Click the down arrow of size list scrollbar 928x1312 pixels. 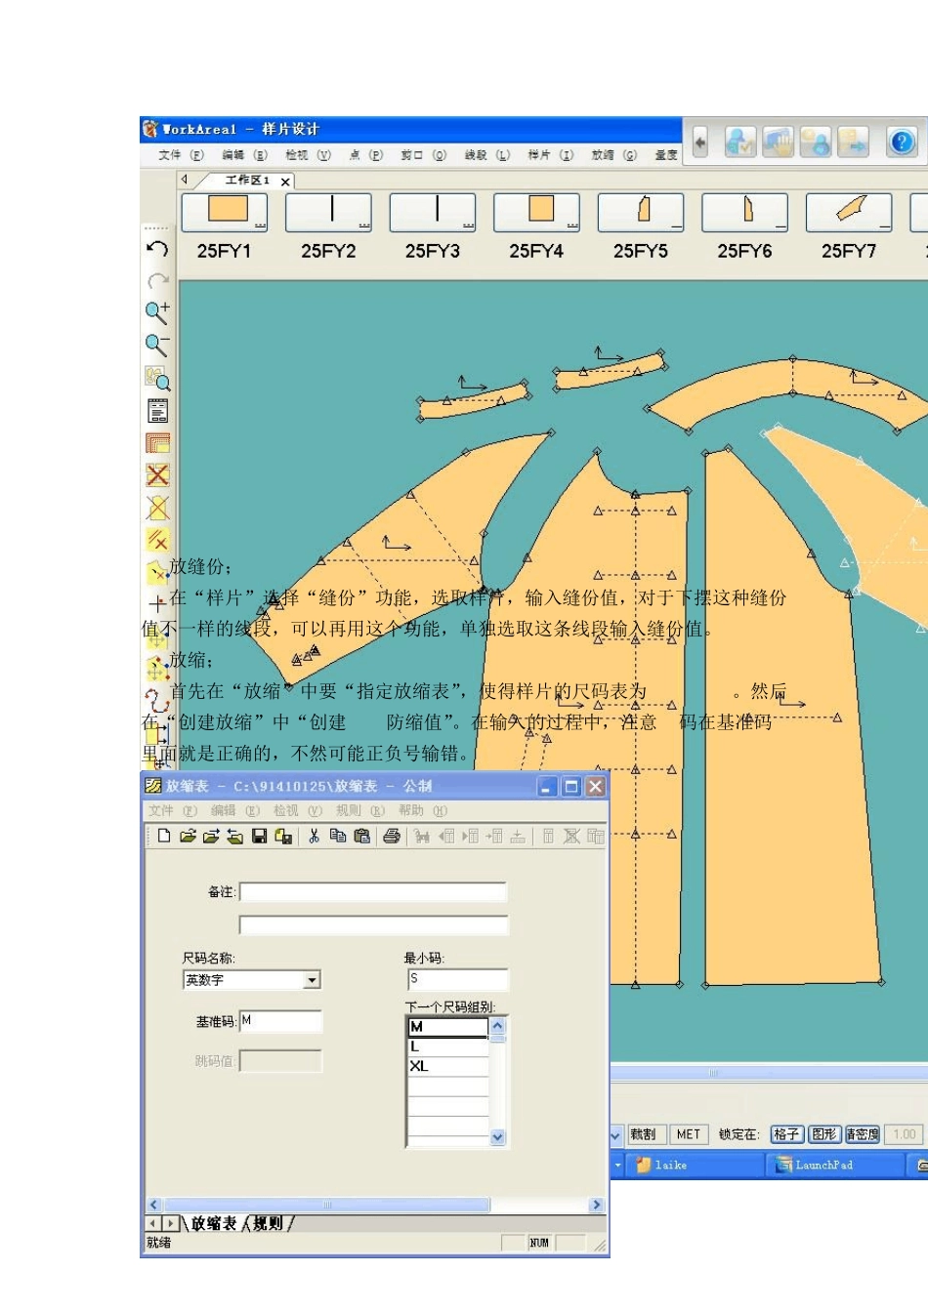(x=498, y=1137)
